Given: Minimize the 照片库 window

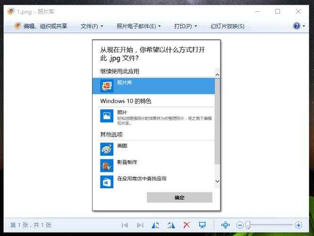Looking at the screenshot, I should coord(257,11).
